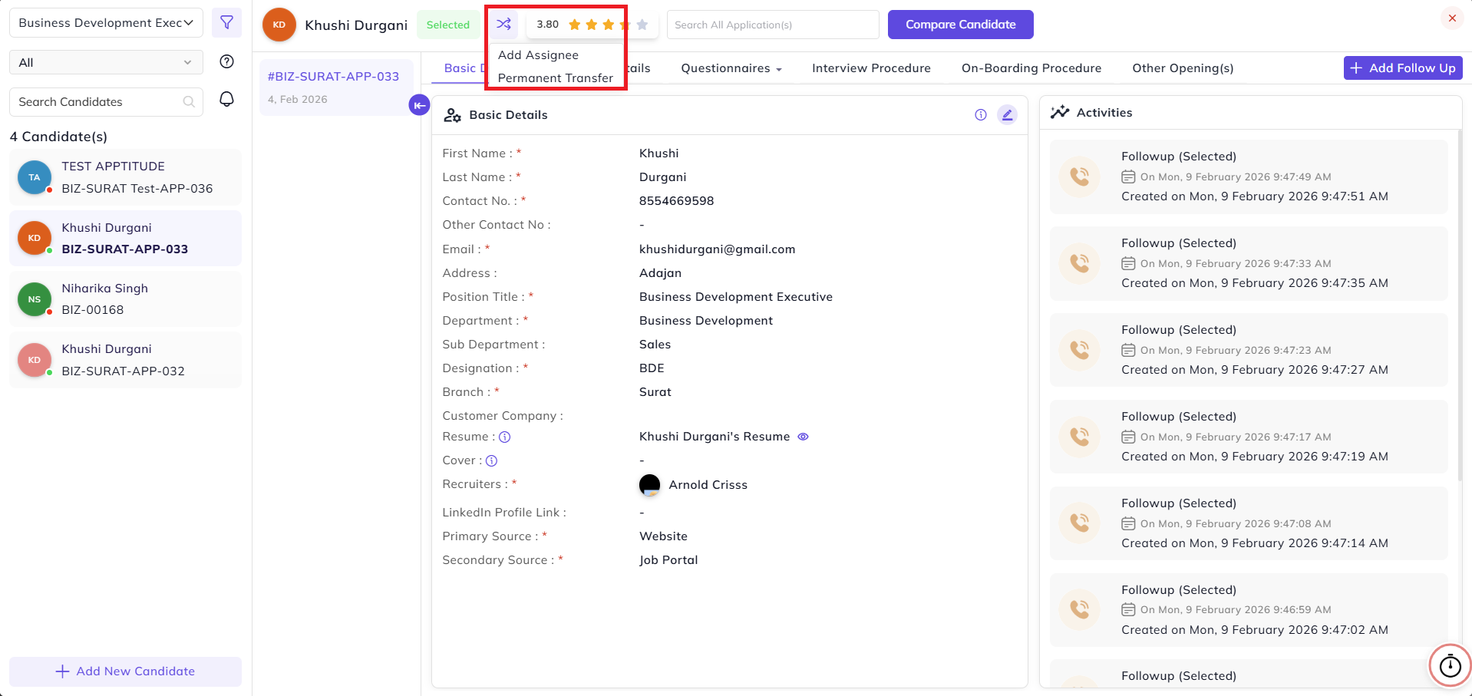Click the Primary Source value Website
The width and height of the screenshot is (1472, 696).
pyautogui.click(x=663, y=536)
